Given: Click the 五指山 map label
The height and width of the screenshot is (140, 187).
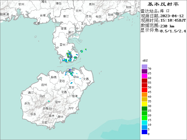Looking at the screenshot, I should 47,108.
